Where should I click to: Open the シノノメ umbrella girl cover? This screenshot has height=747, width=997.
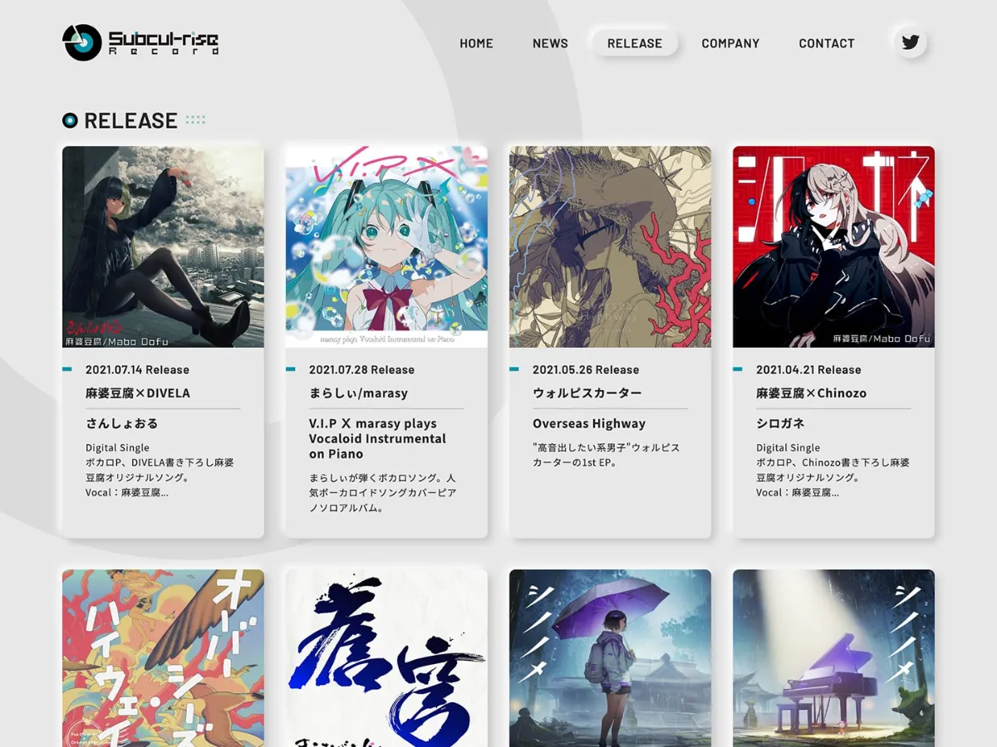(x=610, y=658)
